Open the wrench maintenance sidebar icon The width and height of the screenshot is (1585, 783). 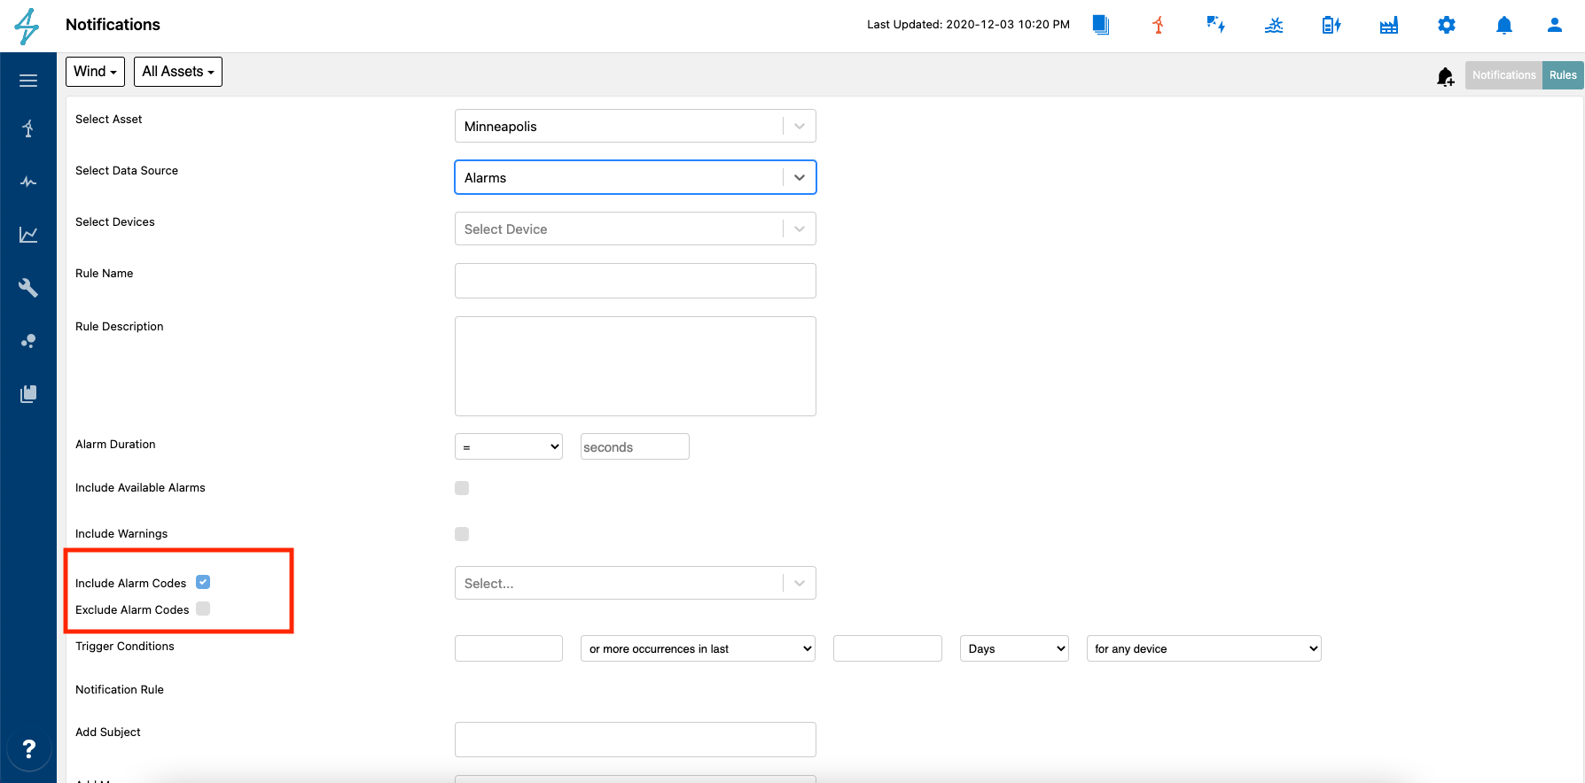click(28, 288)
